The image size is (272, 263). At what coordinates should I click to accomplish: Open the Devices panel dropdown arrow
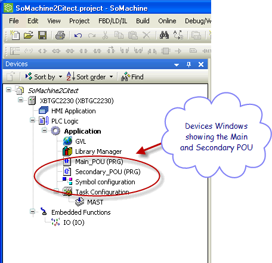pyautogui.click(x=177, y=65)
